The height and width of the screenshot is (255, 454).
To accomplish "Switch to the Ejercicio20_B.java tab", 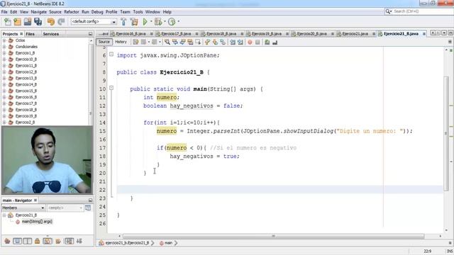I will click(x=312, y=34).
